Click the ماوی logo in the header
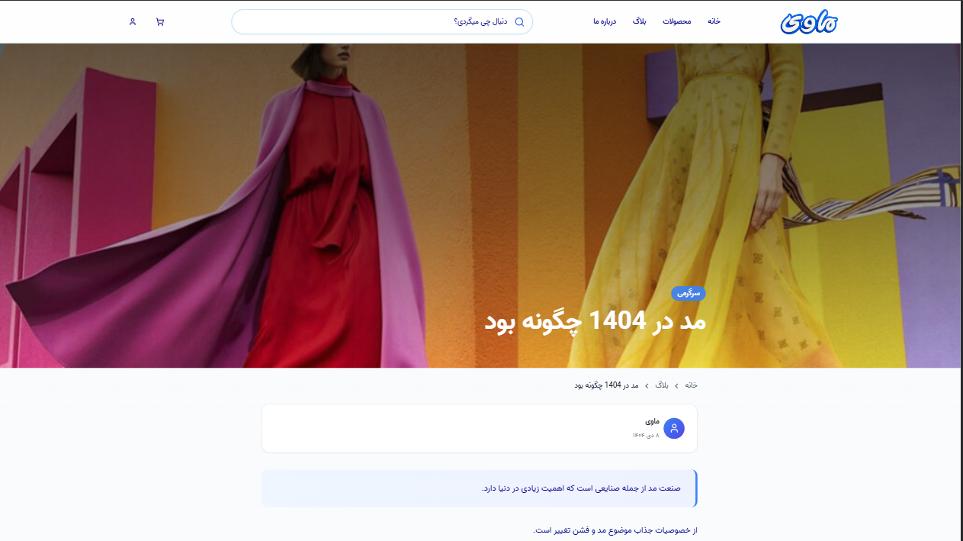The image size is (963, 541). click(x=809, y=22)
